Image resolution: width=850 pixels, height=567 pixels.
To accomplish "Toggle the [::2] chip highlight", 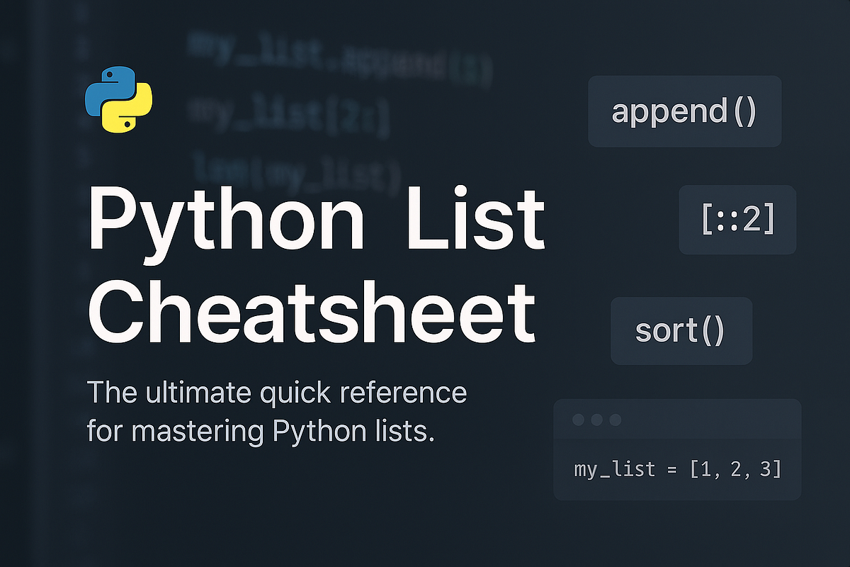I will pyautogui.click(x=737, y=220).
